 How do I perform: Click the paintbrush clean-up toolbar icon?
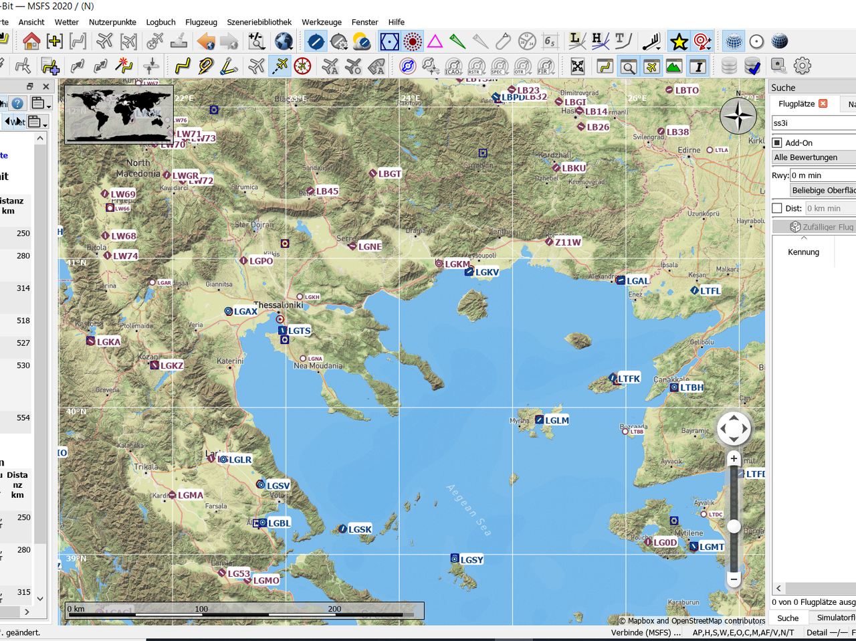179,41
